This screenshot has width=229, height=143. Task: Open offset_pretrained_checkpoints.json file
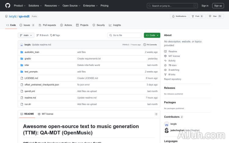click(42, 85)
